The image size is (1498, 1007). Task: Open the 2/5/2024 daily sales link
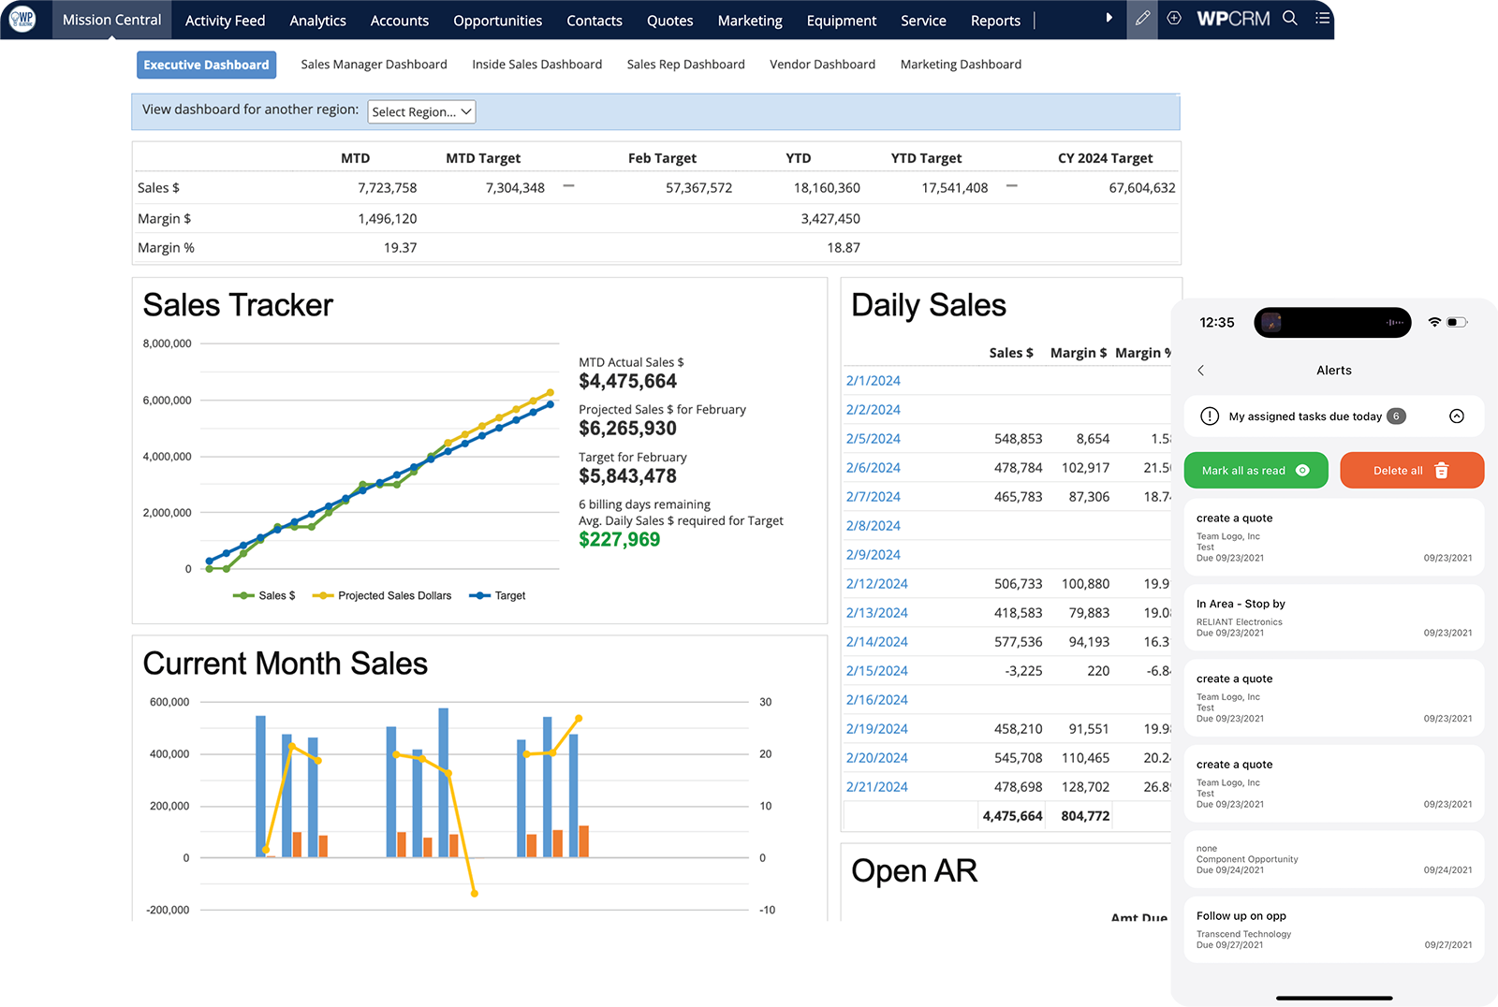tap(873, 439)
